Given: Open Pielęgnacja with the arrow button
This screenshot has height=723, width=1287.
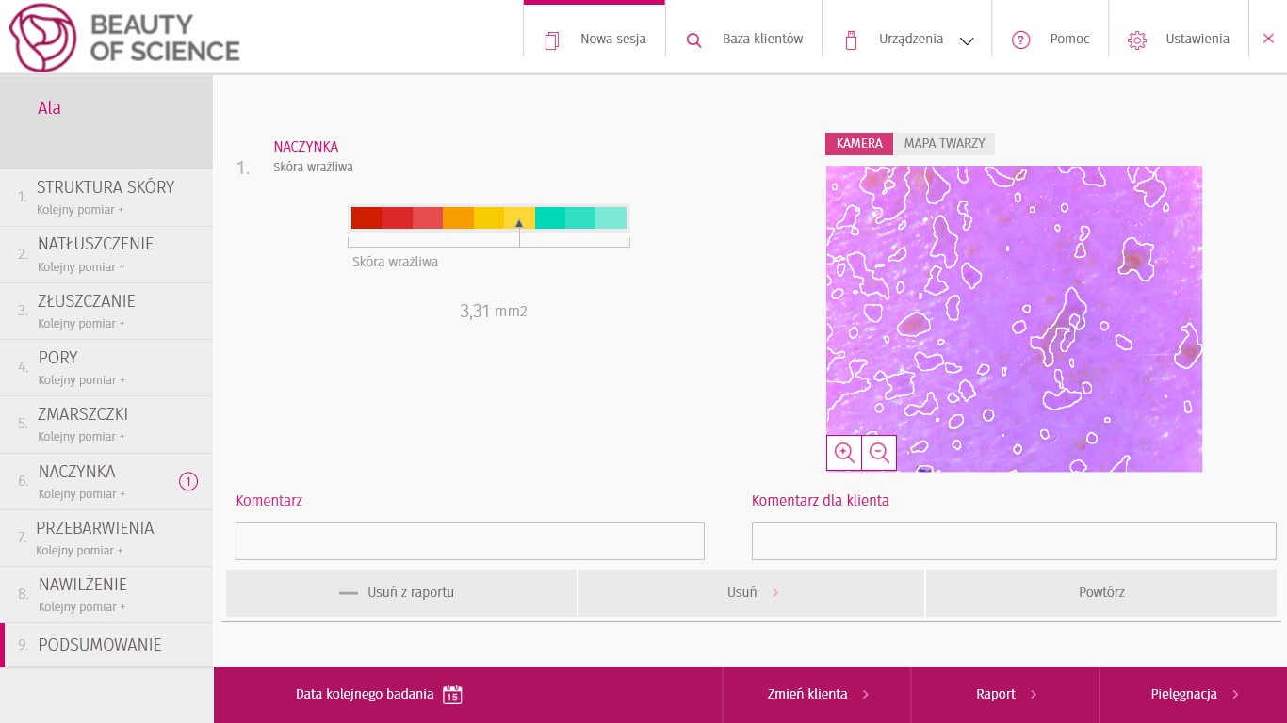Looking at the screenshot, I should tap(1193, 695).
